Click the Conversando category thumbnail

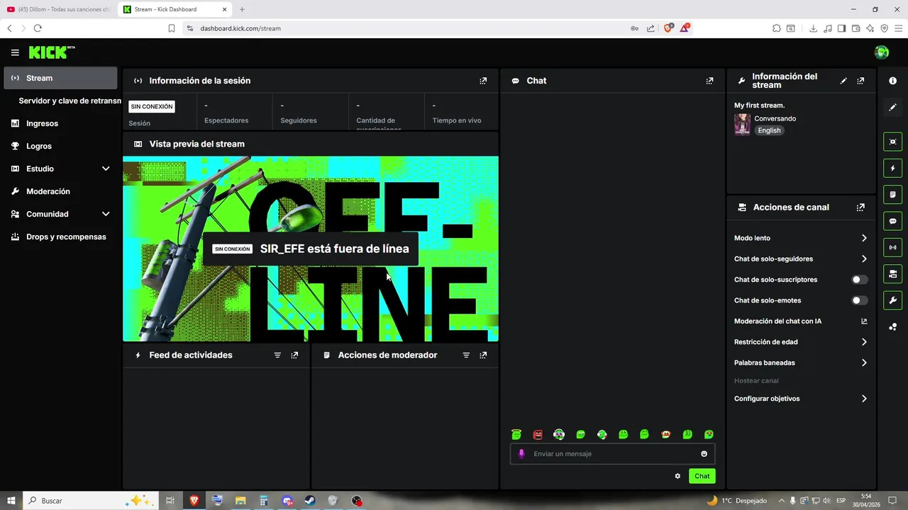click(x=742, y=124)
